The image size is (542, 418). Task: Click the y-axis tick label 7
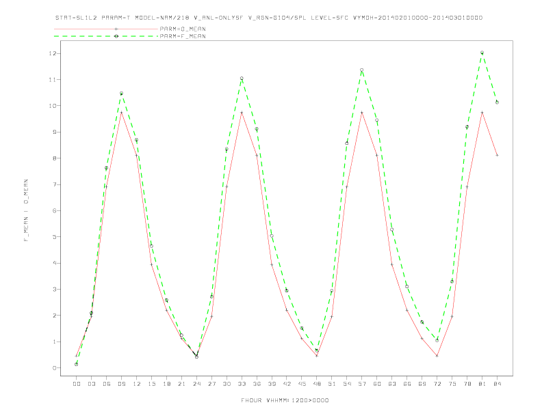pyautogui.click(x=54, y=184)
